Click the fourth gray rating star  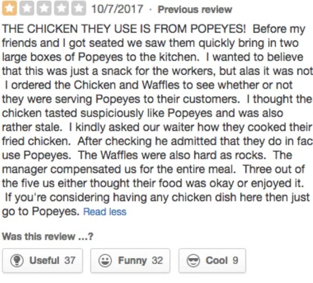coord(61,9)
